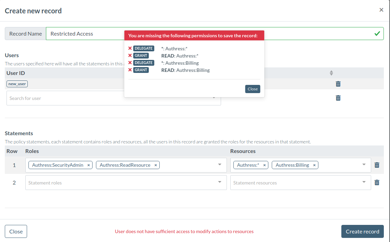Open the Statement resources dropdown in row 2
Image resolution: width=390 pixels, height=242 pixels.
tap(364, 182)
